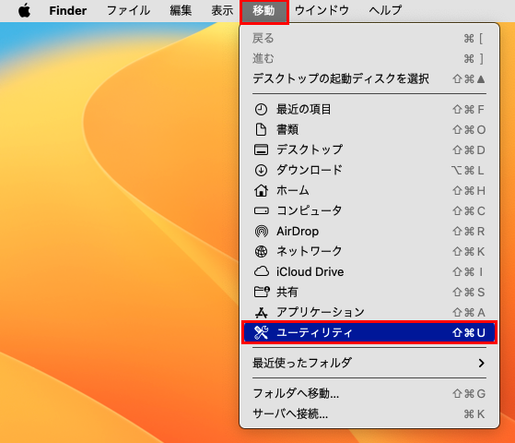The image size is (515, 443).
Task: Select デスクトップの起動ディスクを選択 entry
Action: tap(369, 78)
